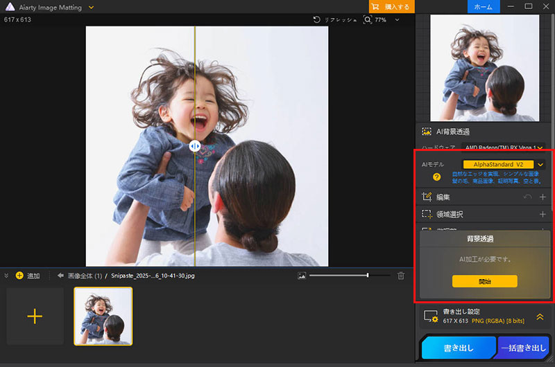Click the orange 購入する purchase button
Image resolution: width=555 pixels, height=367 pixels.
pyautogui.click(x=391, y=7)
